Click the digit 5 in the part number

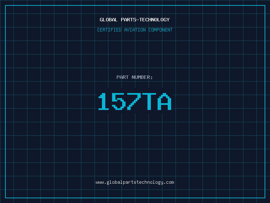(x=119, y=101)
